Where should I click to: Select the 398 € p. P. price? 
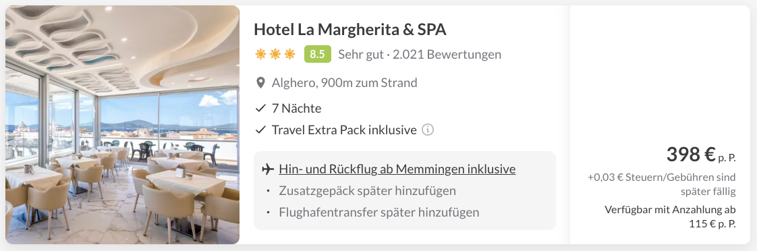point(701,155)
